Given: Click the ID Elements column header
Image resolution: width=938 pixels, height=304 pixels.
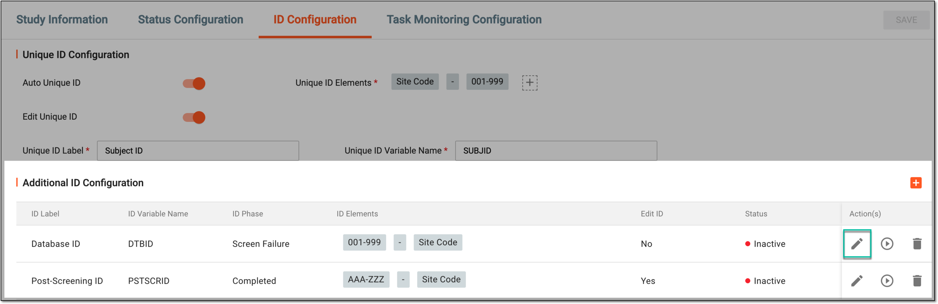Looking at the screenshot, I should click(357, 214).
